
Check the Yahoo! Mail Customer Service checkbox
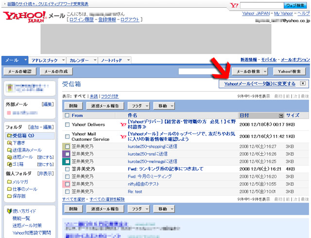67,136
